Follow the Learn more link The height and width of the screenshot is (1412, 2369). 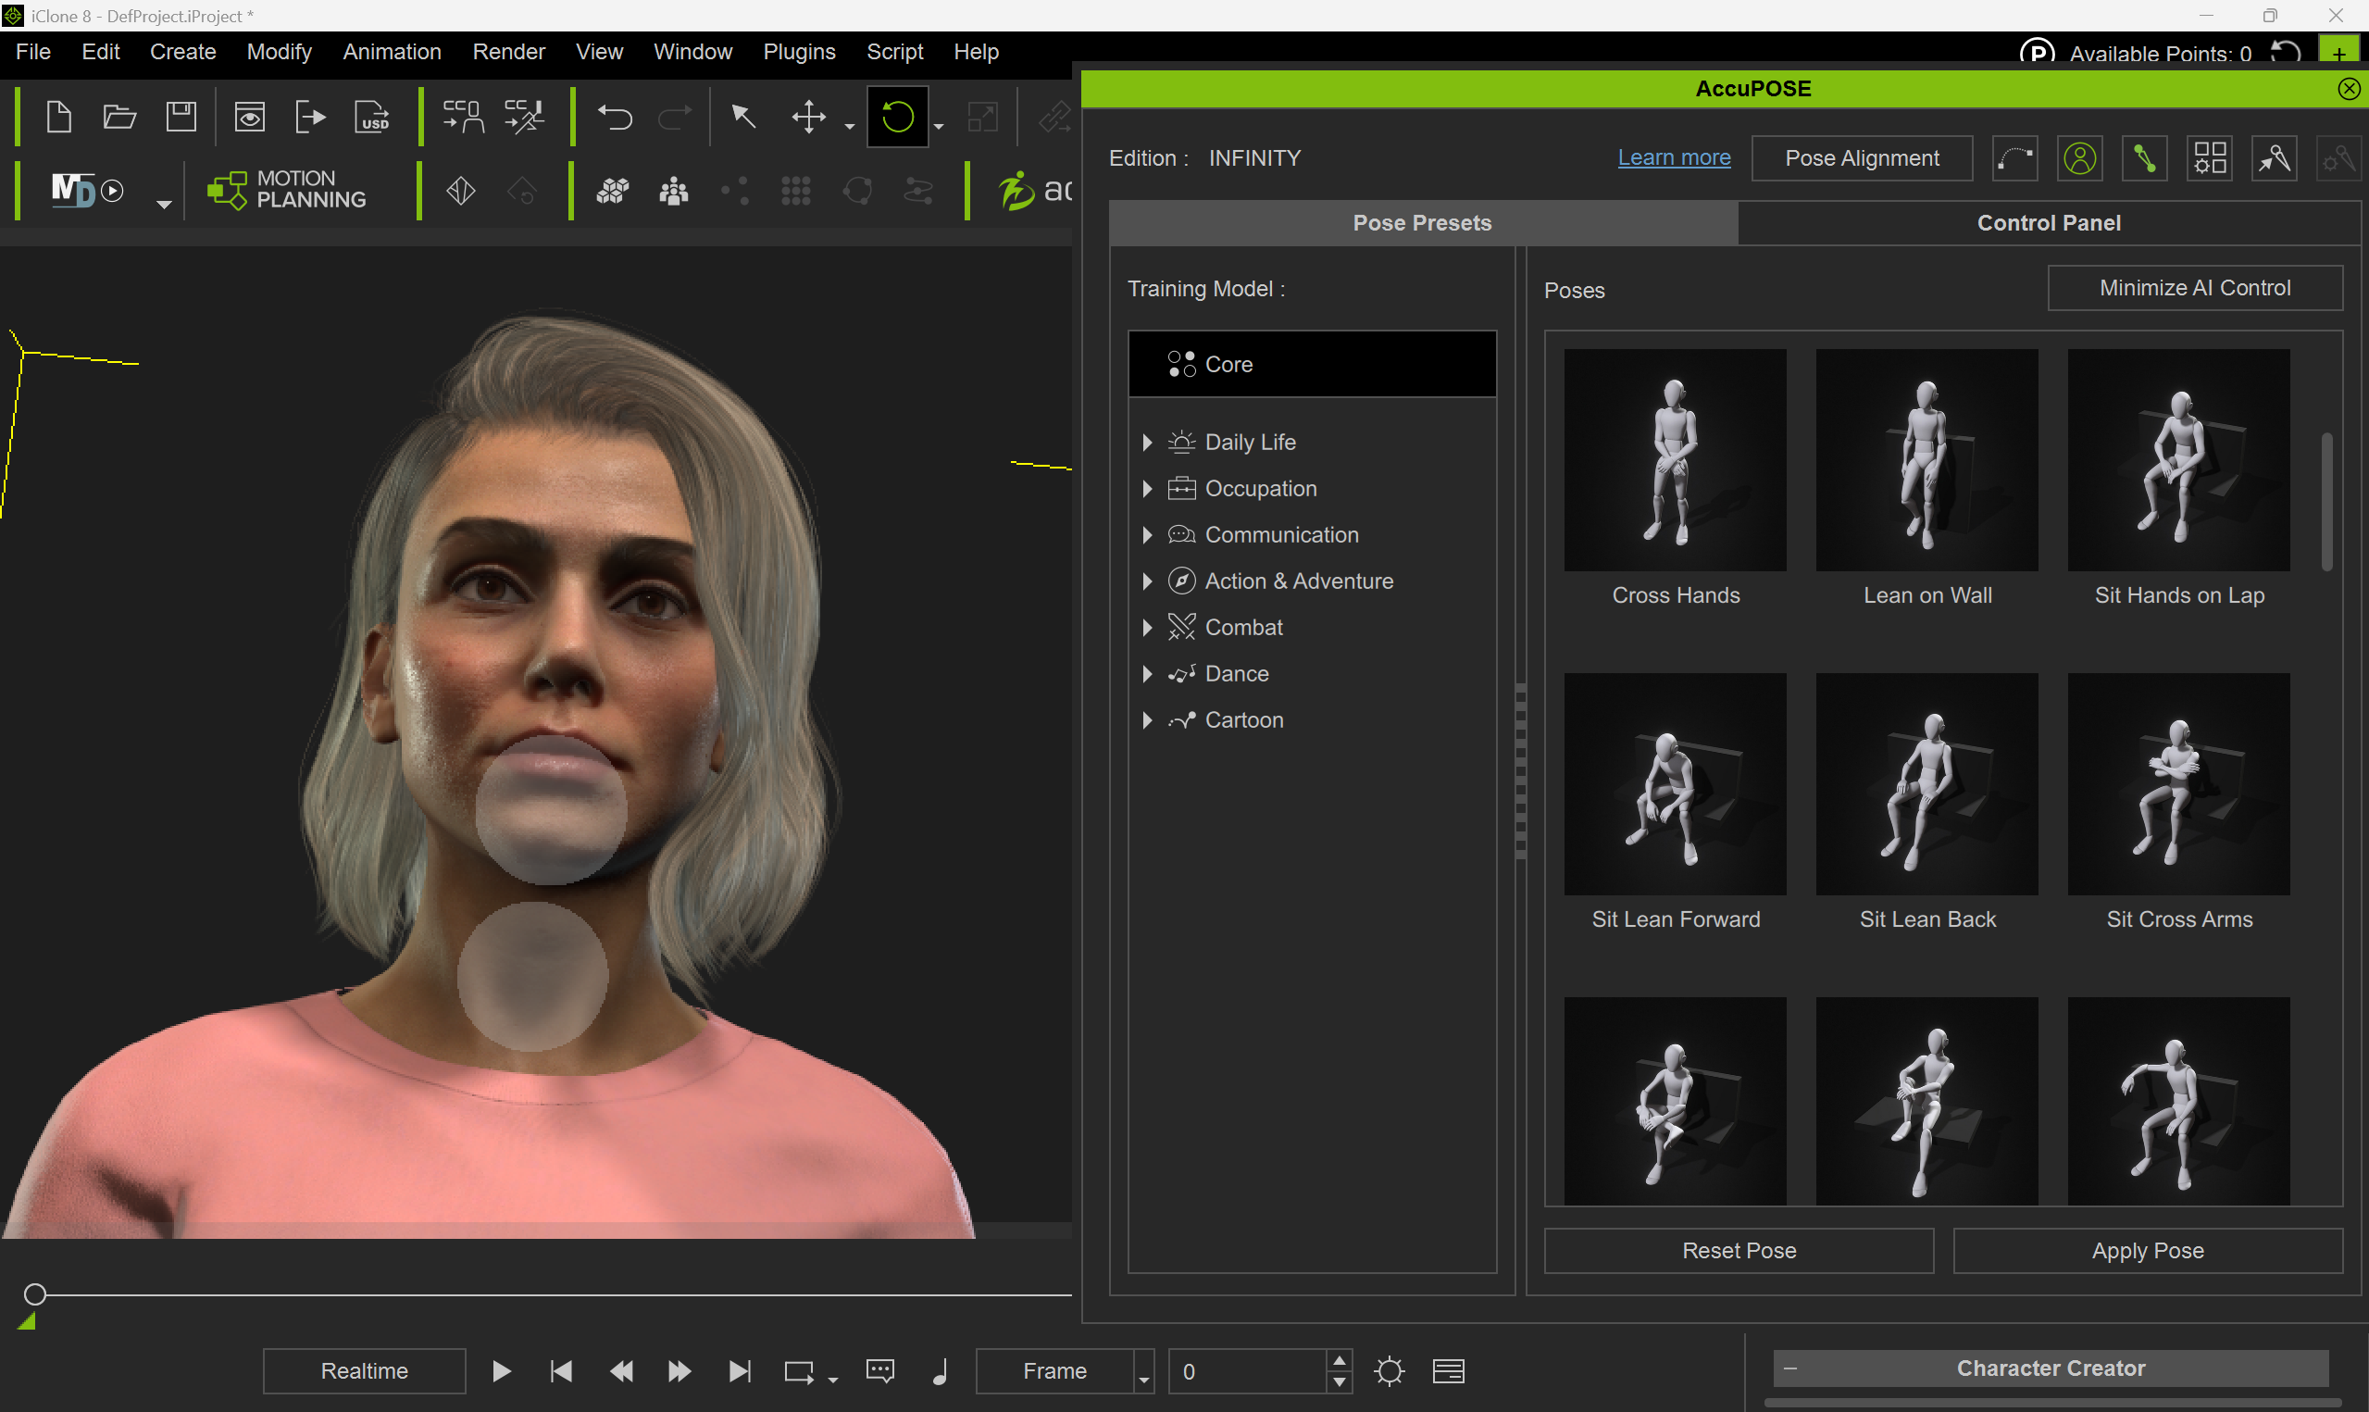pyautogui.click(x=1674, y=158)
